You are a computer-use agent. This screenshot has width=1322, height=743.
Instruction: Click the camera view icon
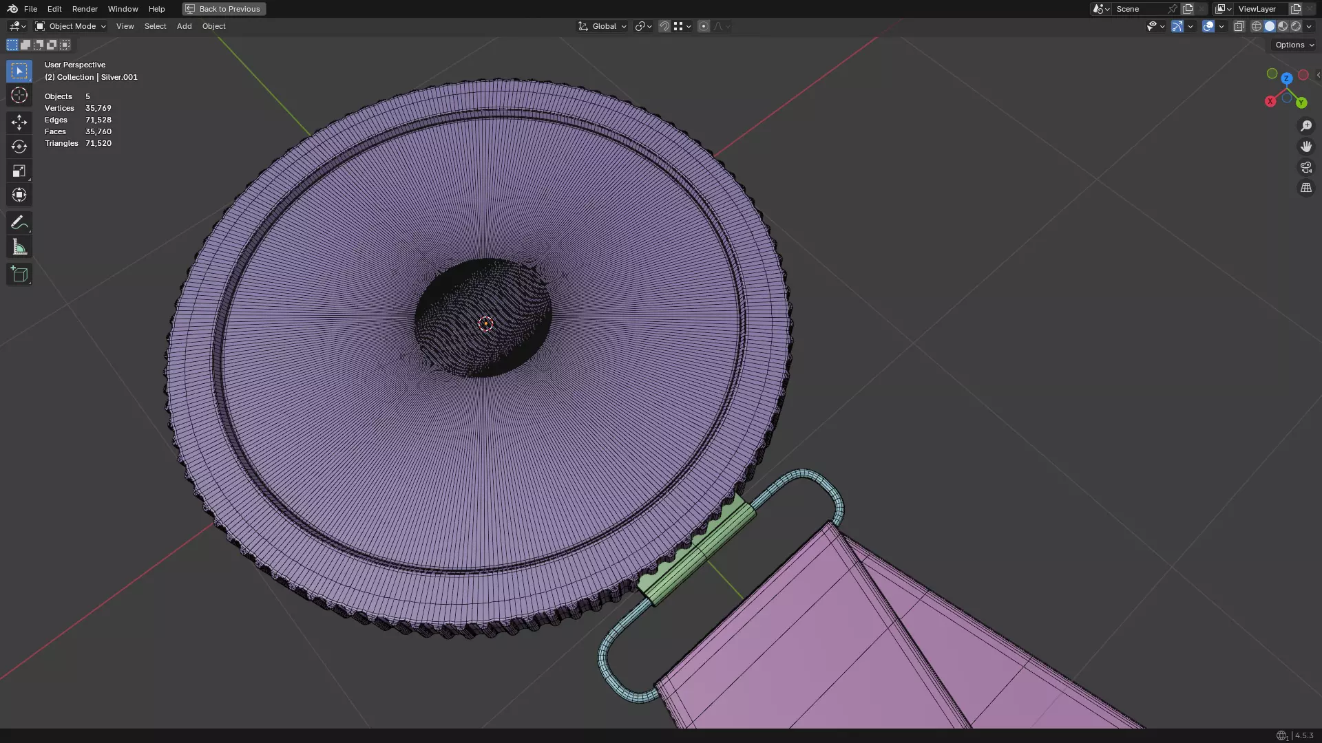pyautogui.click(x=1305, y=167)
